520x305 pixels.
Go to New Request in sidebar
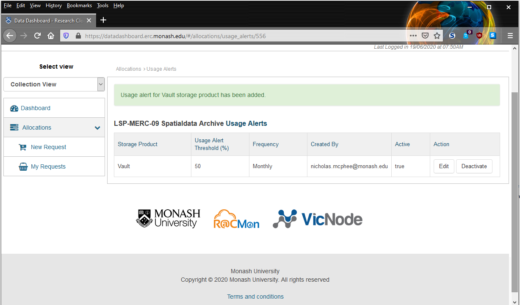click(48, 147)
